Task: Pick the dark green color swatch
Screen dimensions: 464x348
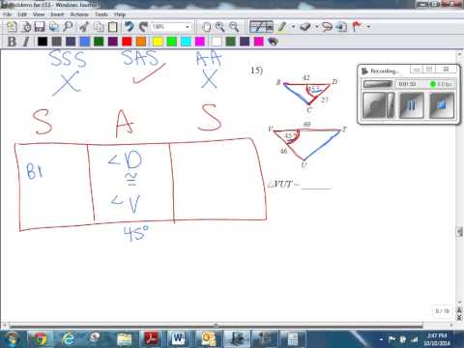Action: point(99,42)
